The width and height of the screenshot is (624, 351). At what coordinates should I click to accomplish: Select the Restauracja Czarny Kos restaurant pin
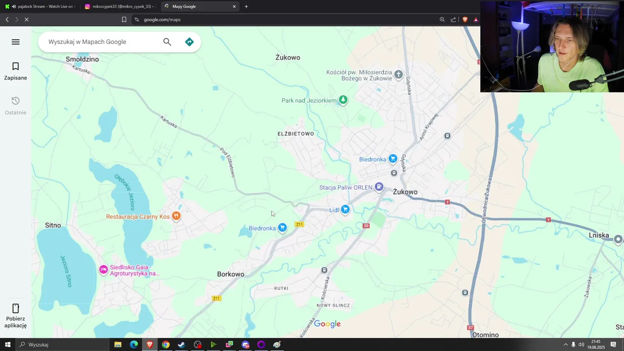click(x=176, y=216)
